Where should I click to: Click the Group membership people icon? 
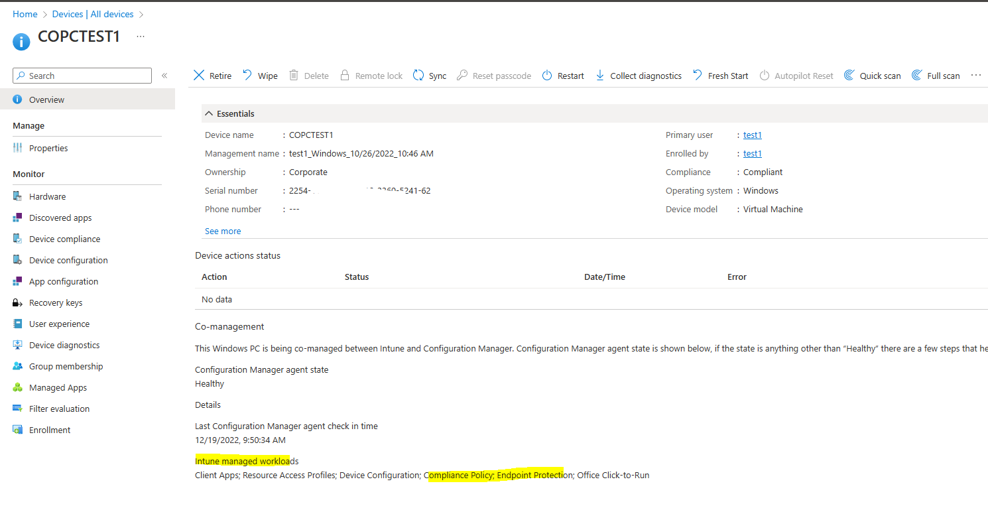point(17,366)
